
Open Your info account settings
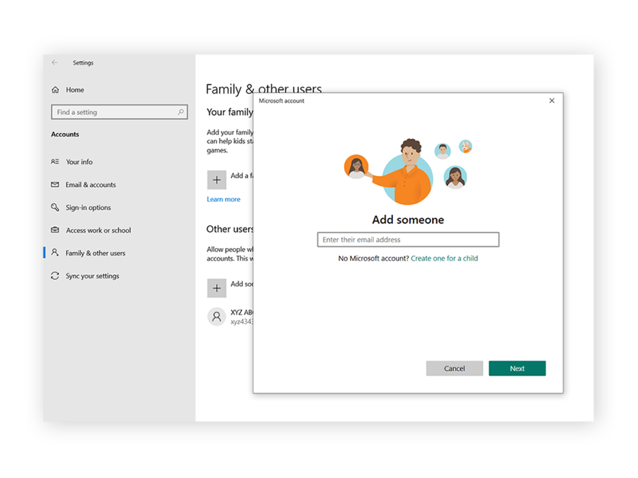point(79,162)
